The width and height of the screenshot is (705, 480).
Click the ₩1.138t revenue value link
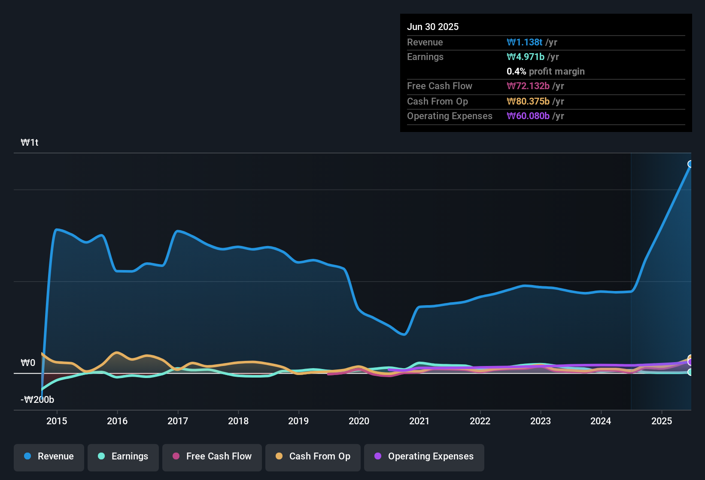[525, 42]
